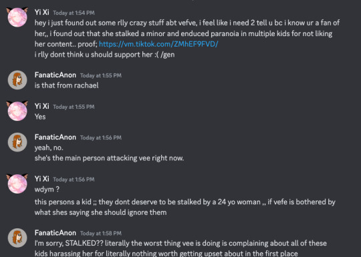The height and width of the screenshot is (257, 361).
Task: Click the 'Yes' message from Yi Xi
Action: coord(40,117)
